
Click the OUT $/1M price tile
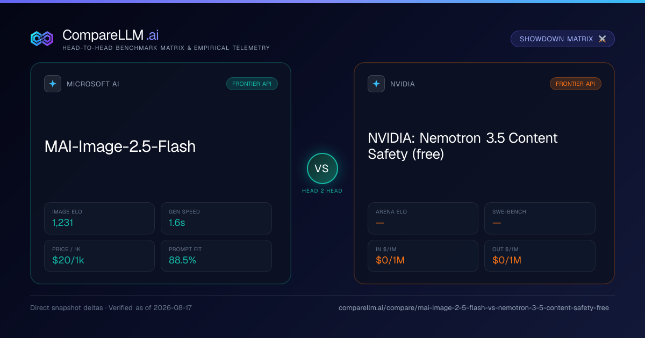[540, 256]
